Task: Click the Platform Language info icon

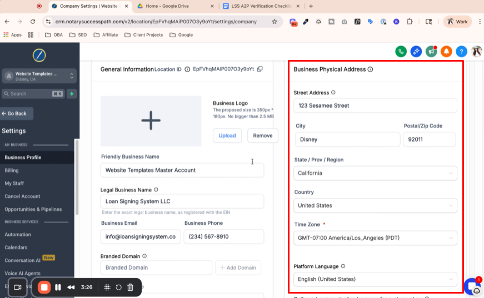Action: coord(343,266)
